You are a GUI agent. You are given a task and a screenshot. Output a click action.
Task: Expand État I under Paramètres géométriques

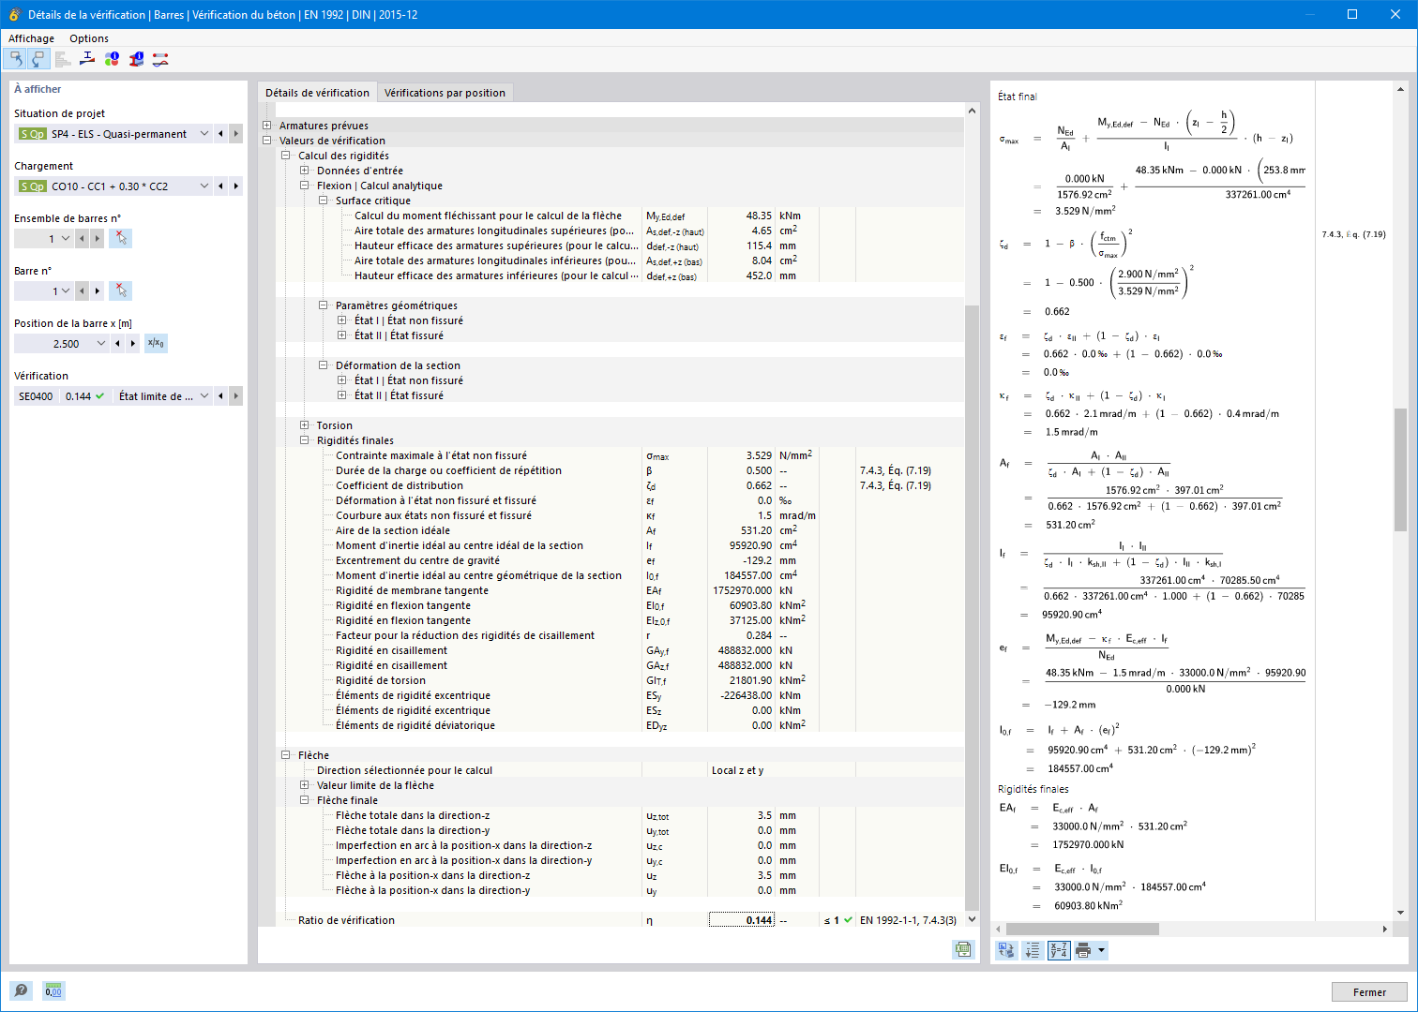click(342, 320)
